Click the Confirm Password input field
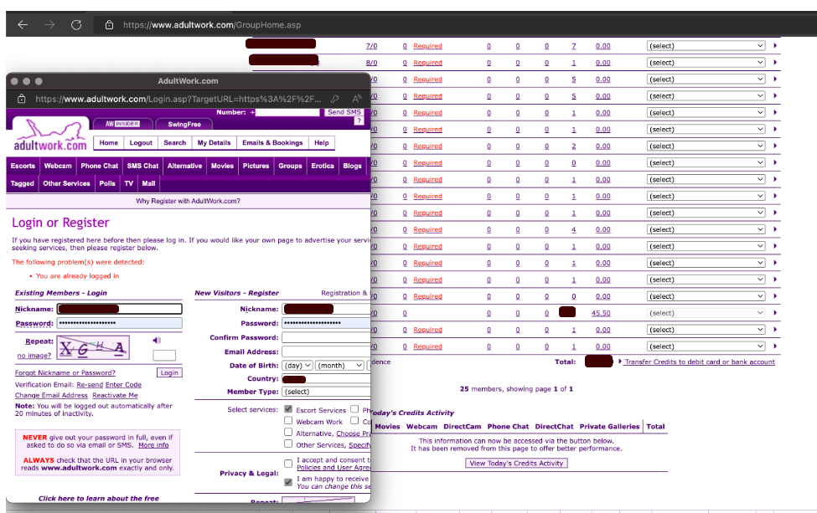The width and height of the screenshot is (817, 513). coord(326,337)
